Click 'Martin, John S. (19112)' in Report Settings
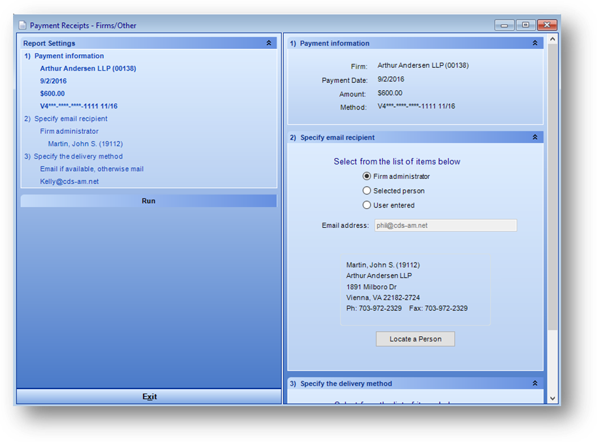The height and width of the screenshot is (442, 597). pos(85,144)
